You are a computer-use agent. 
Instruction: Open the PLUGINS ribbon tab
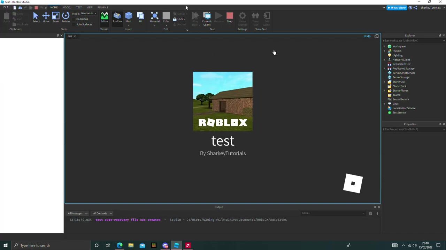(x=102, y=7)
